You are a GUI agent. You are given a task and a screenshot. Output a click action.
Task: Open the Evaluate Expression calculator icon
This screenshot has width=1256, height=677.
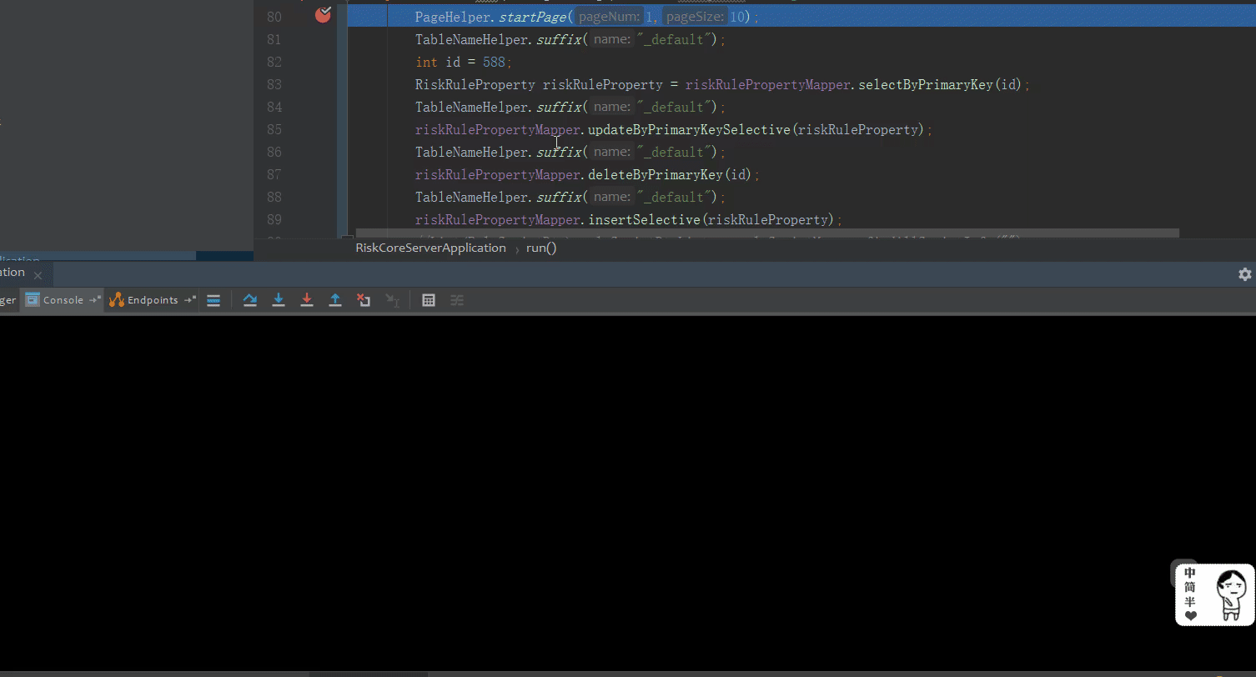tap(429, 300)
